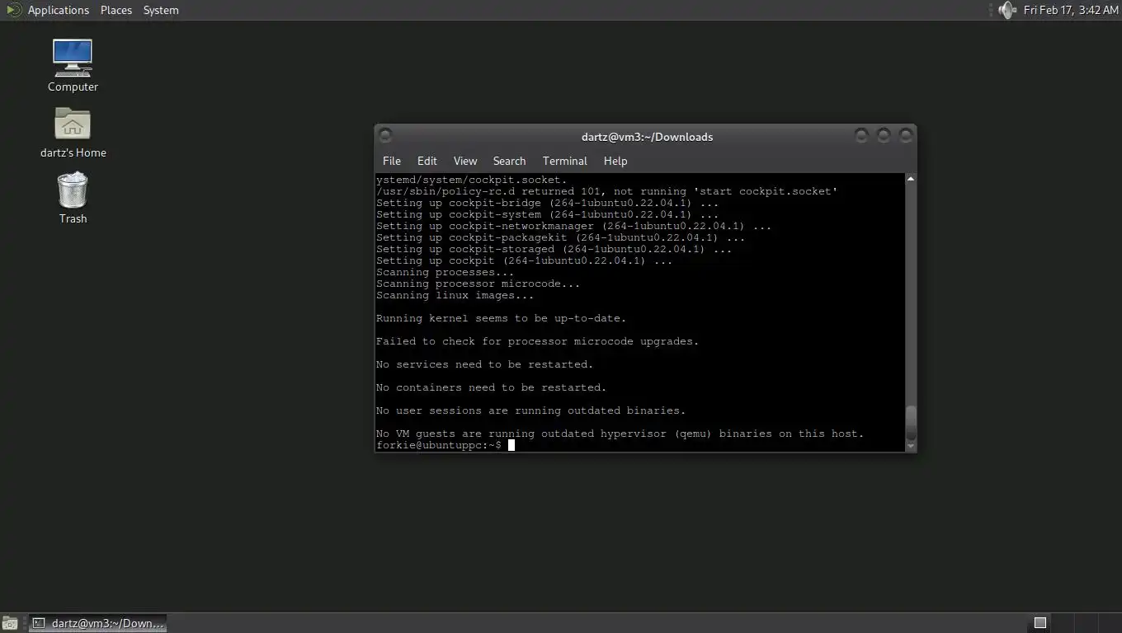Open the Terminal menu in the menubar
Image resolution: width=1122 pixels, height=633 pixels.
(x=565, y=161)
